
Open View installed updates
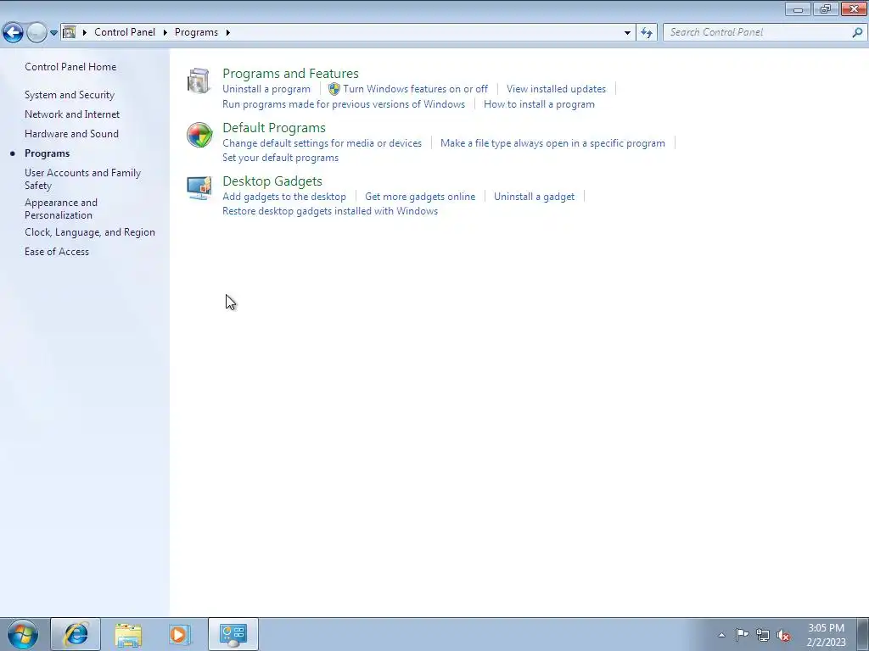tap(556, 89)
